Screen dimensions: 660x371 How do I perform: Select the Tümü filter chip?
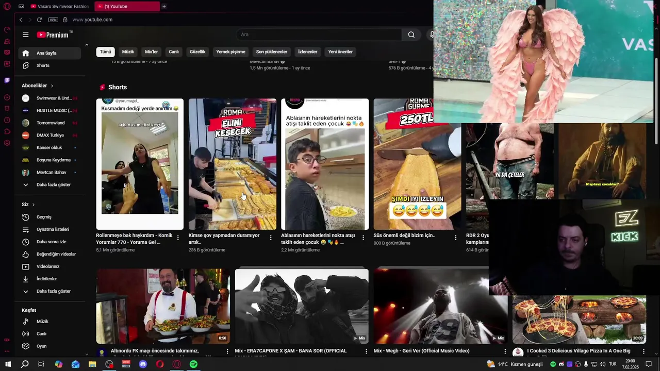click(x=105, y=52)
